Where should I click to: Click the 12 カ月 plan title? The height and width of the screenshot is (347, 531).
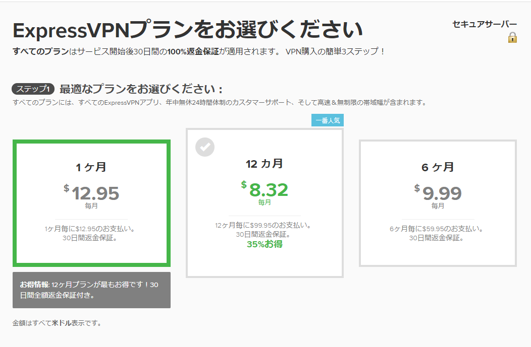(264, 164)
